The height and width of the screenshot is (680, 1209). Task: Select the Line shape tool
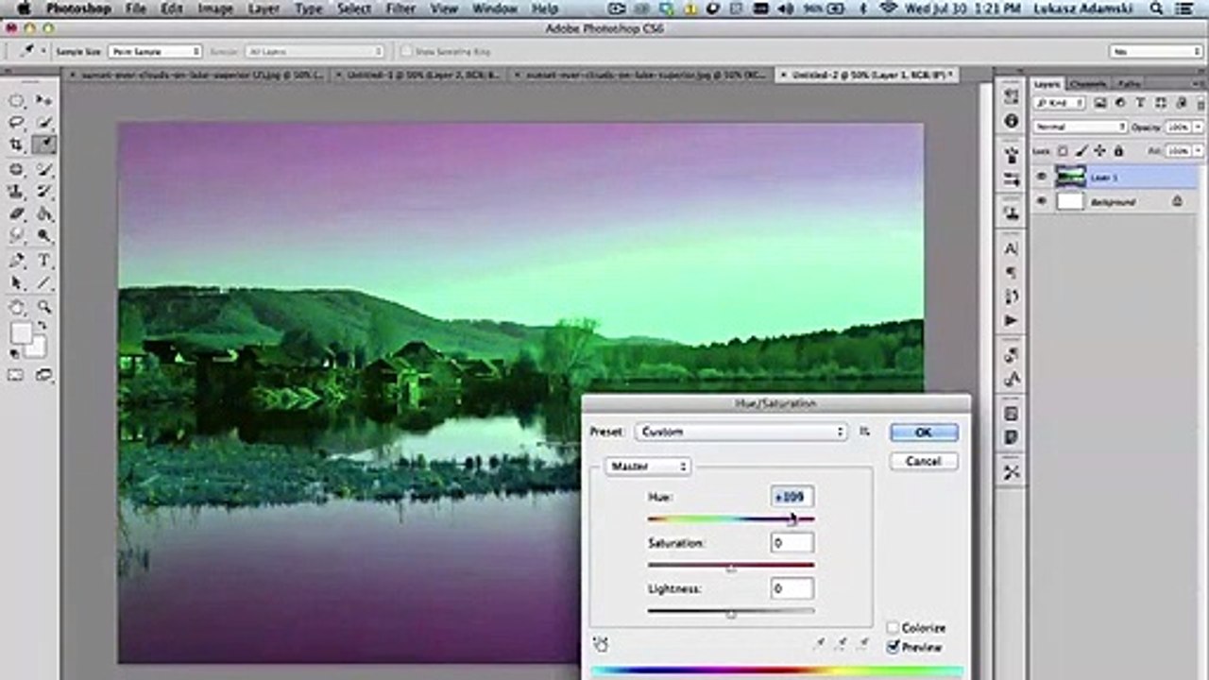click(x=44, y=283)
